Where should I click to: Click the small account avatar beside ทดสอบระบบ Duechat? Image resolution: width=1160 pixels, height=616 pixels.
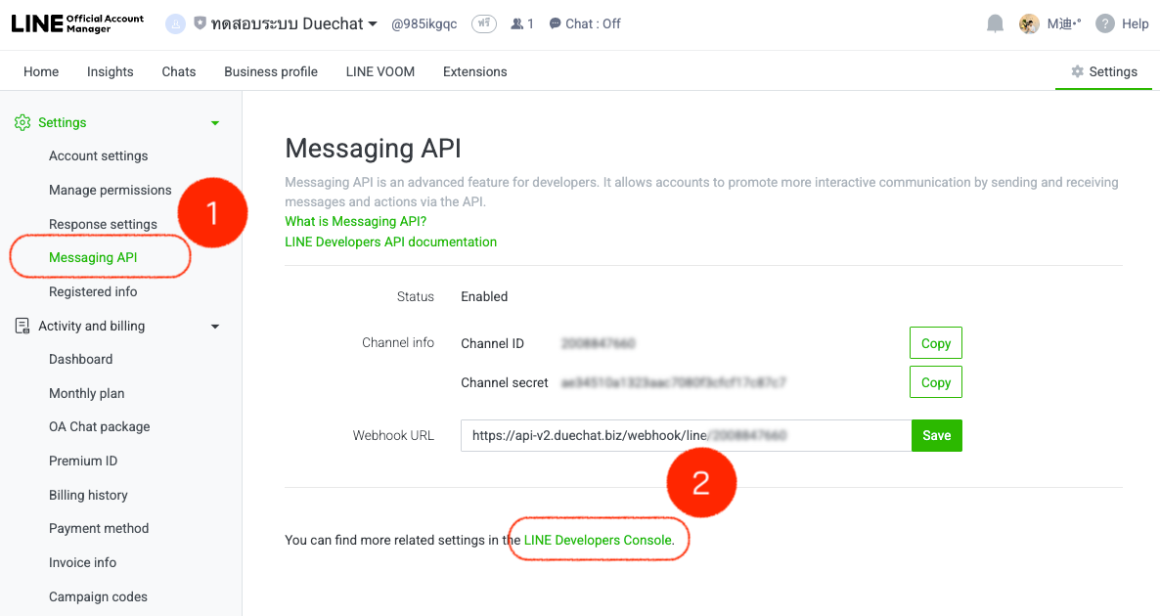(x=174, y=22)
